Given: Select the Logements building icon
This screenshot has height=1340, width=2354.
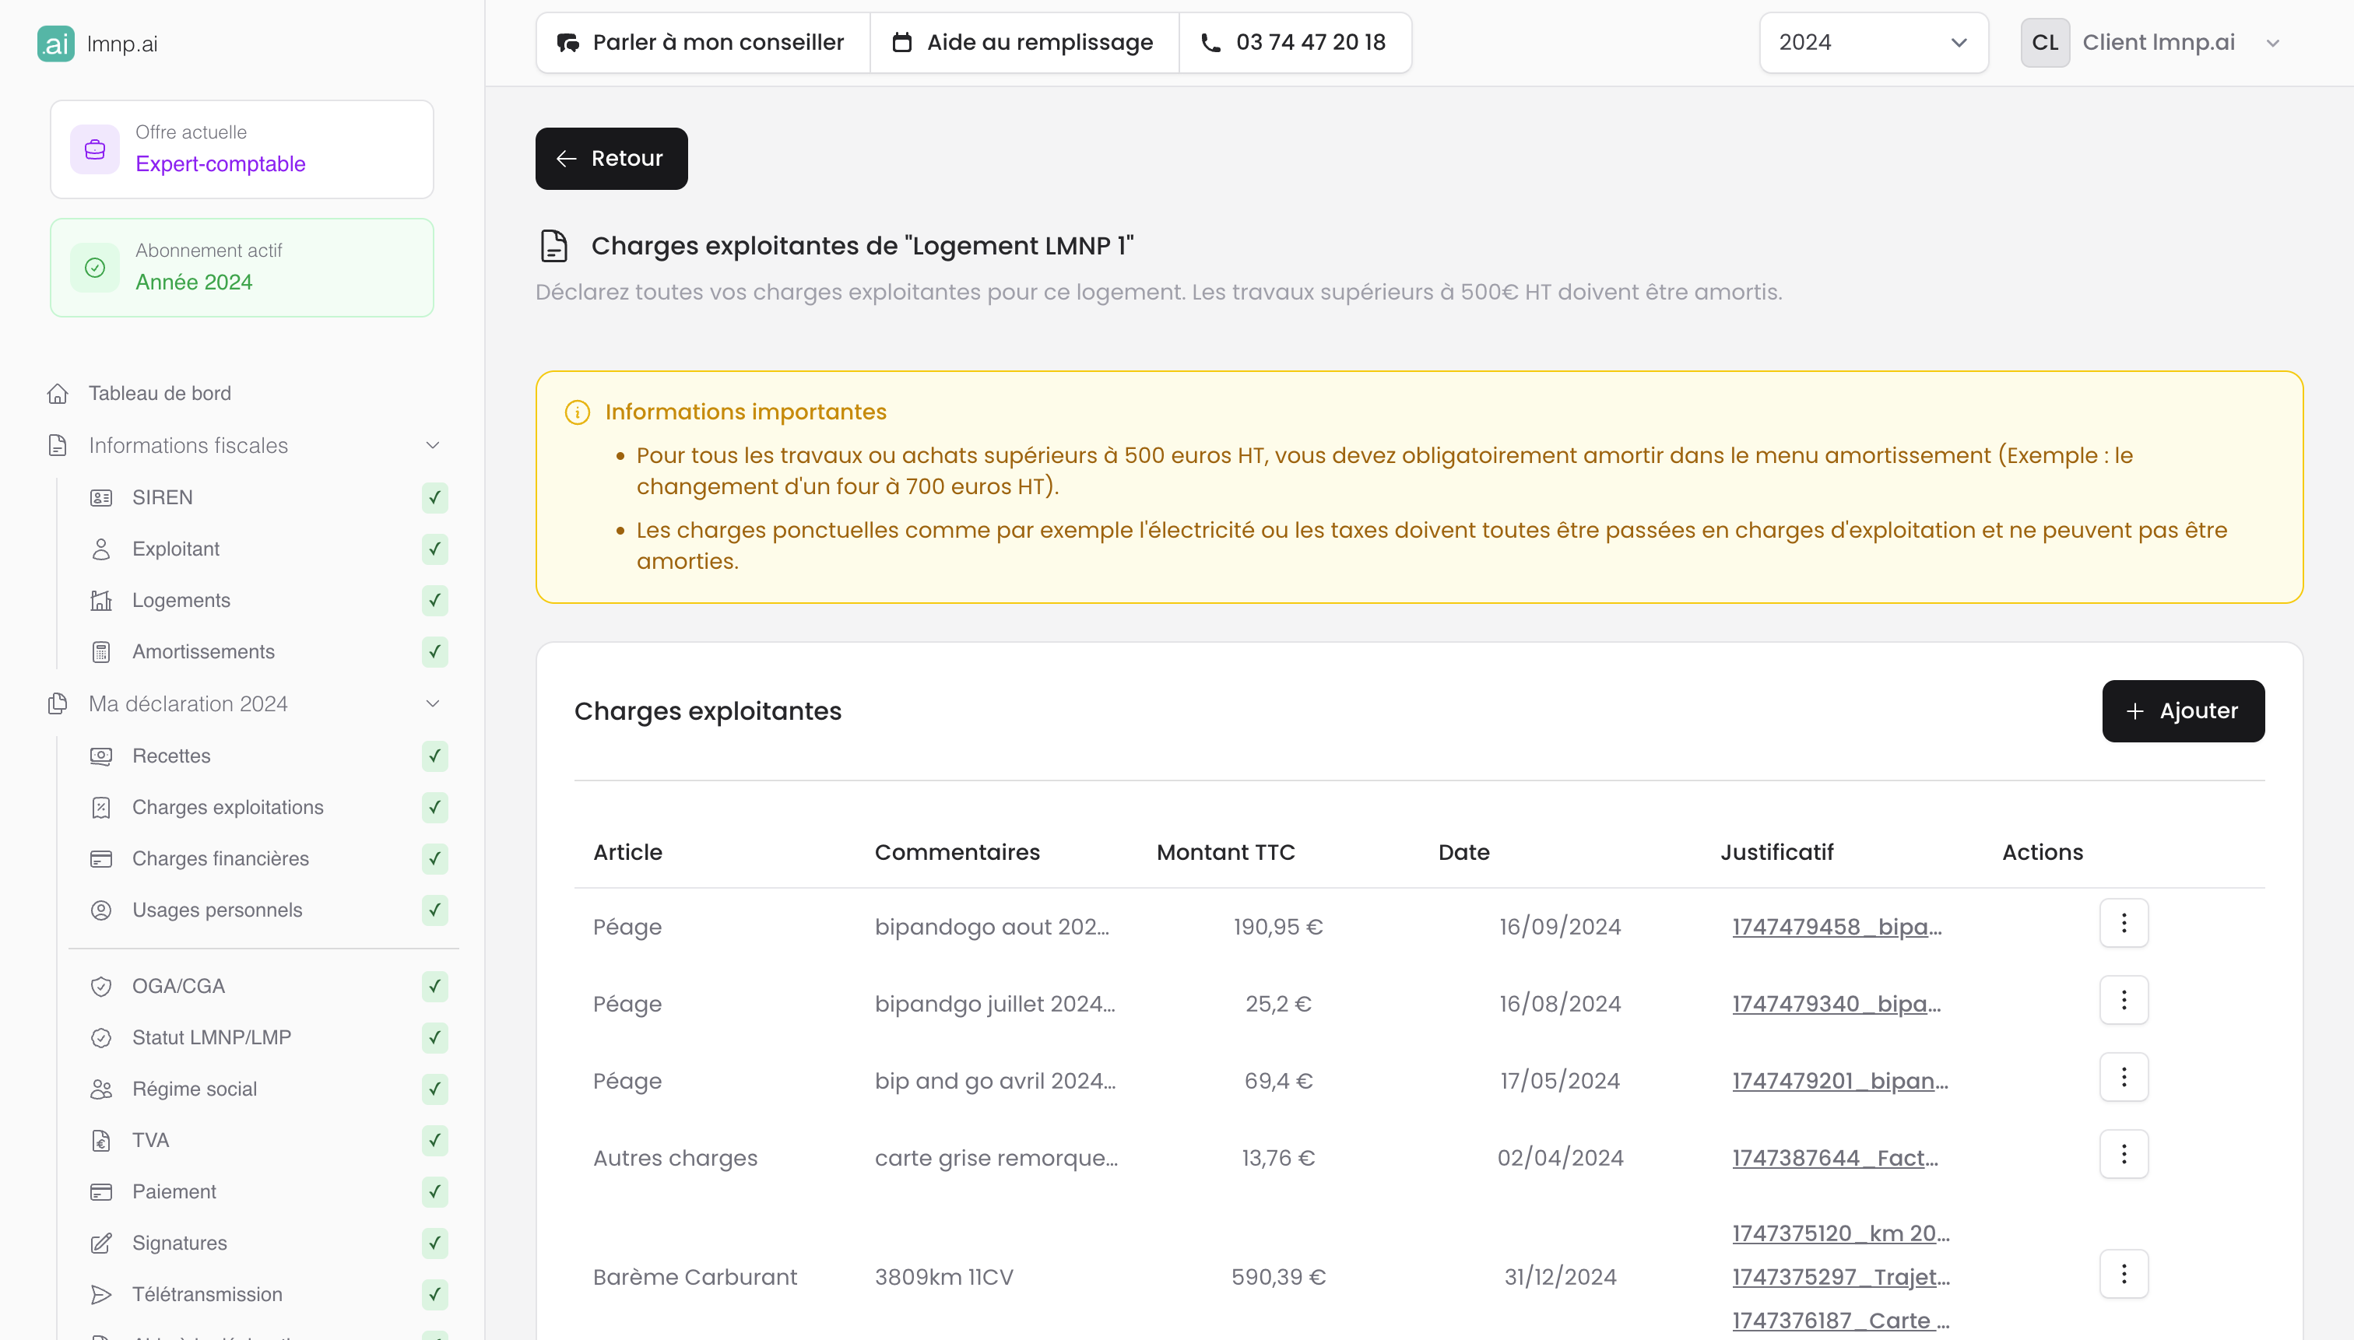Looking at the screenshot, I should click(x=102, y=600).
